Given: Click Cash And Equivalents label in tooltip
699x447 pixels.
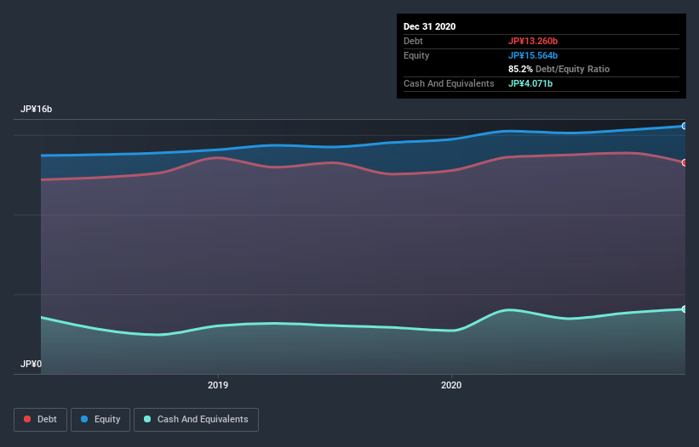Looking at the screenshot, I should pyautogui.click(x=449, y=83).
